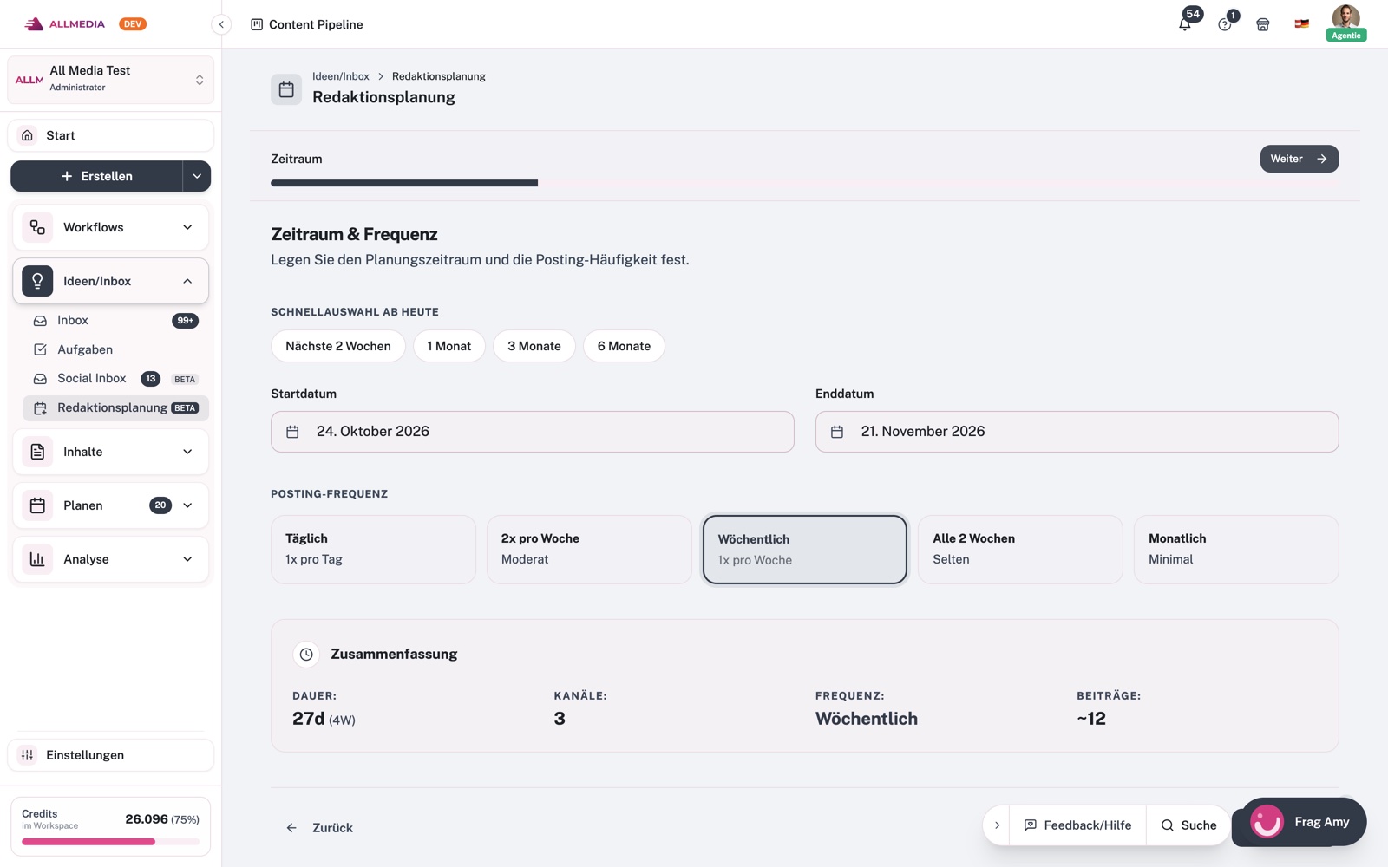The image size is (1388, 867).
Task: Select the Wöchentlich frequency option
Action: coord(805,550)
